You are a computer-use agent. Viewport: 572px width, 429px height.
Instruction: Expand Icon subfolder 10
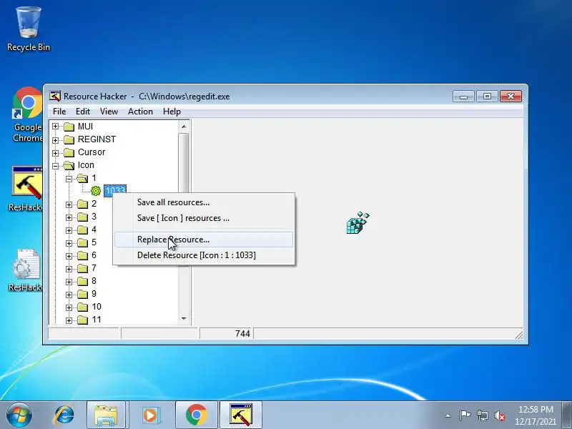pyautogui.click(x=69, y=307)
